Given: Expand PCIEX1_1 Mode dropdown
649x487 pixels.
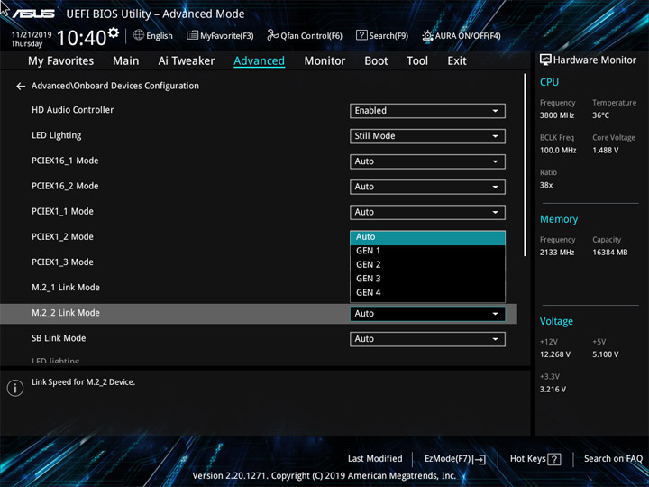Looking at the screenshot, I should (427, 212).
